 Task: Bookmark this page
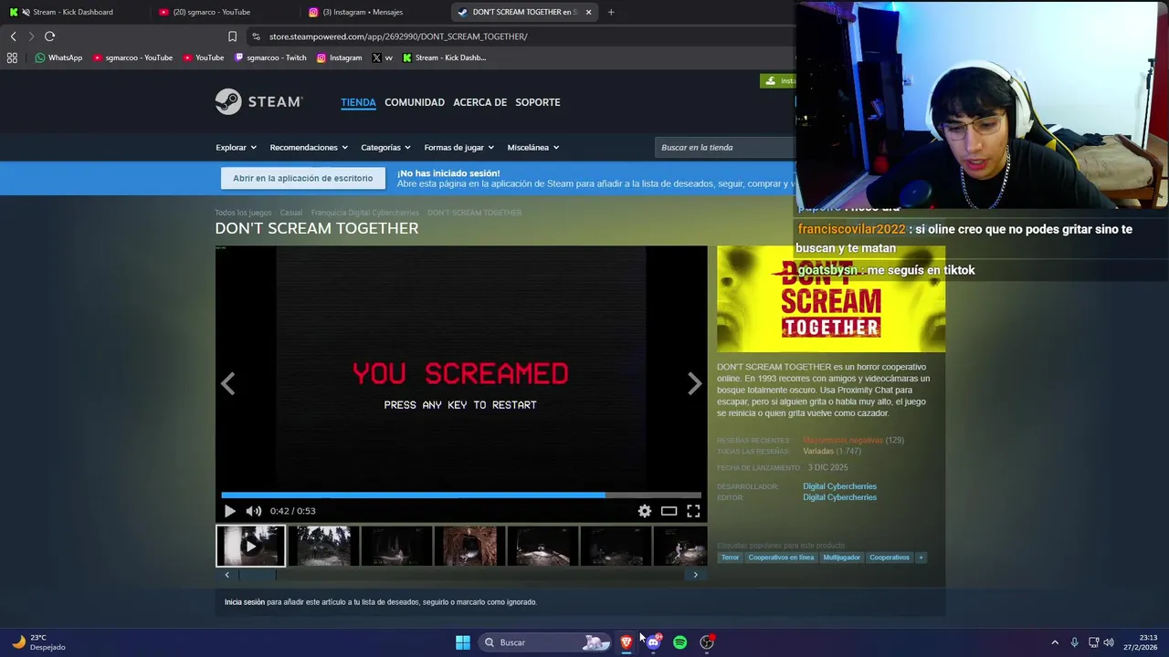click(232, 36)
